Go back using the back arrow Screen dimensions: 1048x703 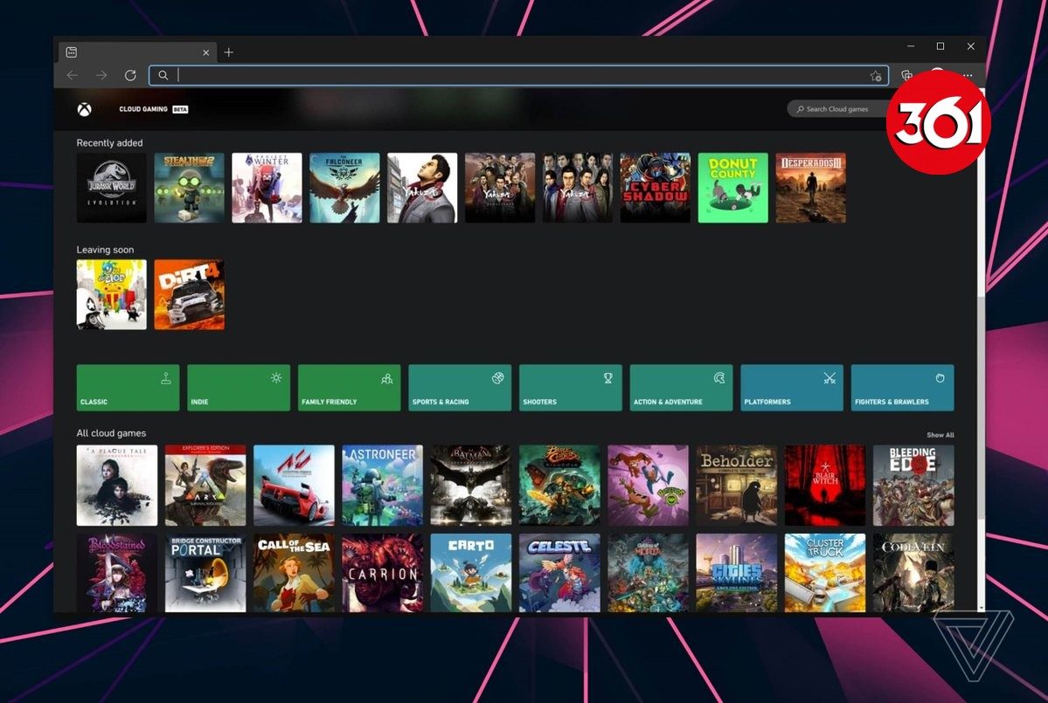pyautogui.click(x=73, y=76)
